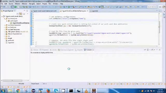Open the Source menu
This screenshot has width=166, height=93.
point(11,4)
